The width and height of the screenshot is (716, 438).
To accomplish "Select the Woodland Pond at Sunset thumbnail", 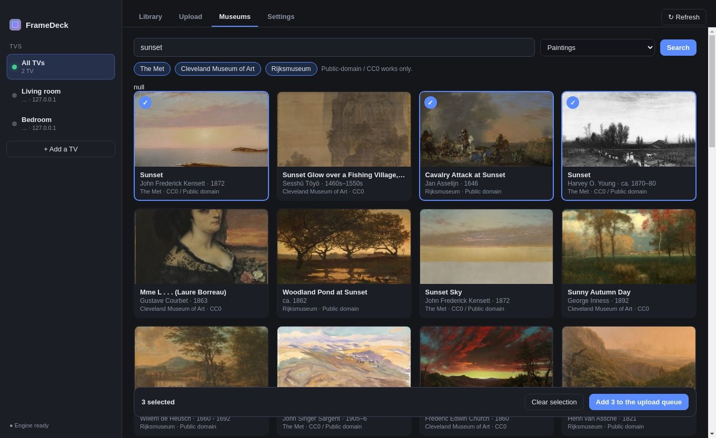I will tap(344, 247).
